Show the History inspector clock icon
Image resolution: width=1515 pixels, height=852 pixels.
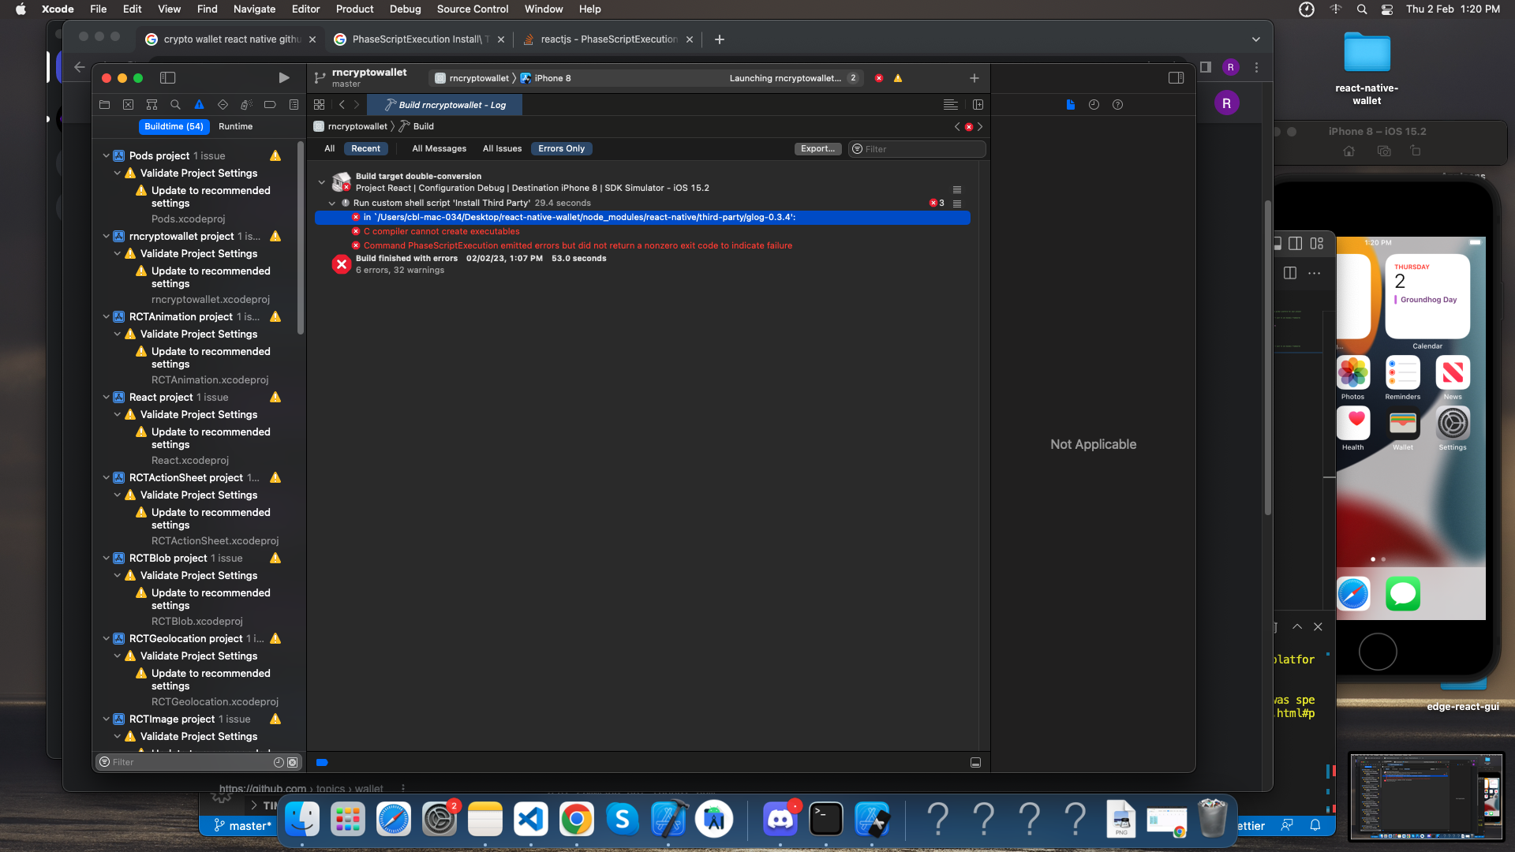click(1094, 104)
